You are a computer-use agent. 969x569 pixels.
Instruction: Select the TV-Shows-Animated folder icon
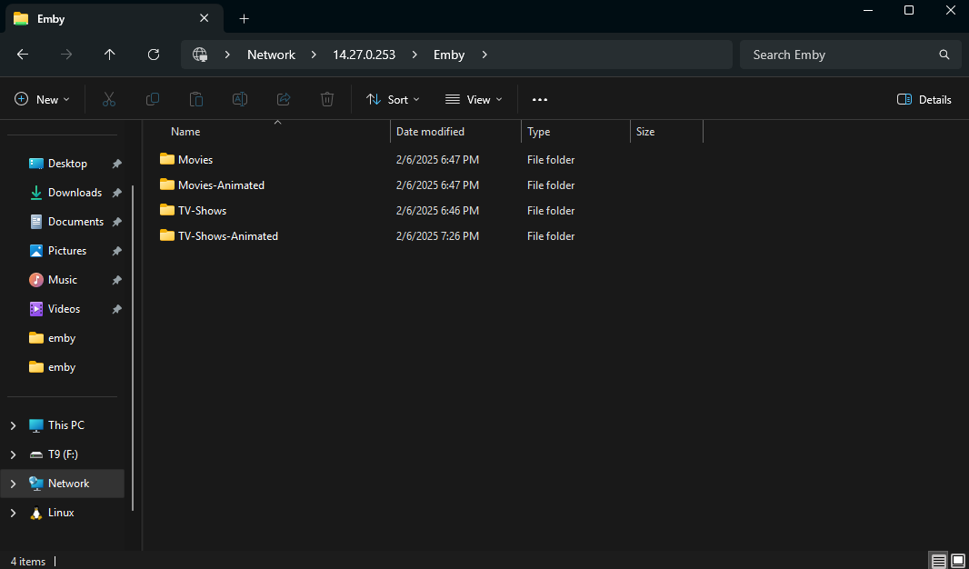pyautogui.click(x=167, y=235)
